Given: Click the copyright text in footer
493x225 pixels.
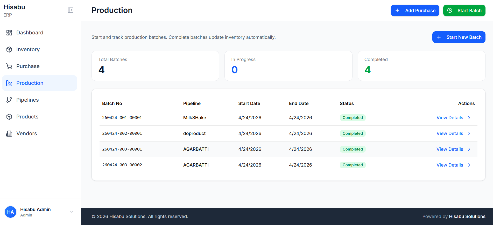Looking at the screenshot, I should pos(140,216).
